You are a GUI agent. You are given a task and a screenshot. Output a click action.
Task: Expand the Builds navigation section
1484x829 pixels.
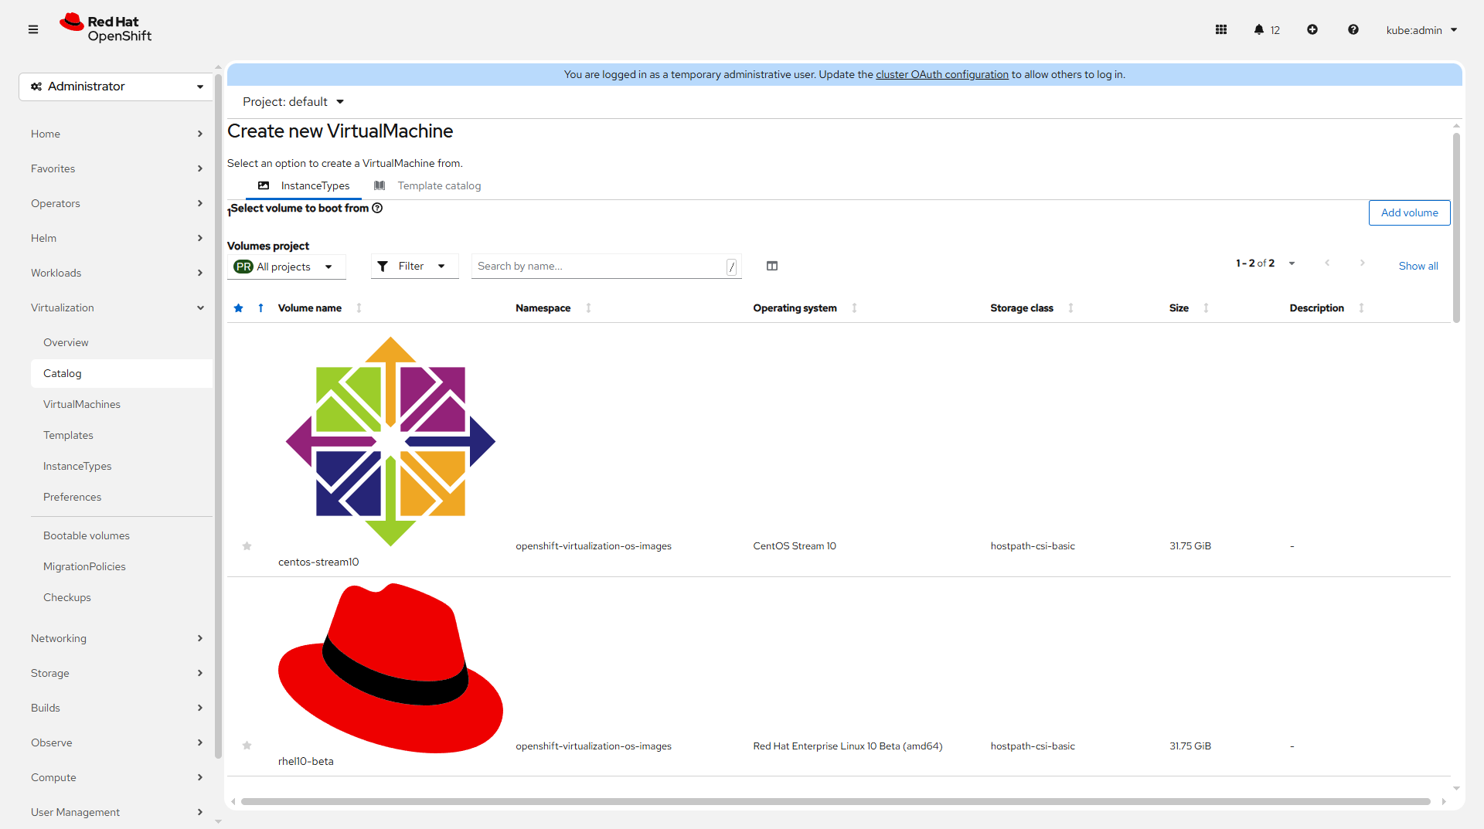click(x=116, y=708)
